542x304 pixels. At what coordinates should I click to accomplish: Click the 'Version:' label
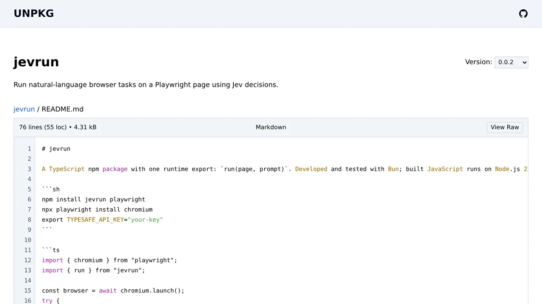tap(478, 62)
